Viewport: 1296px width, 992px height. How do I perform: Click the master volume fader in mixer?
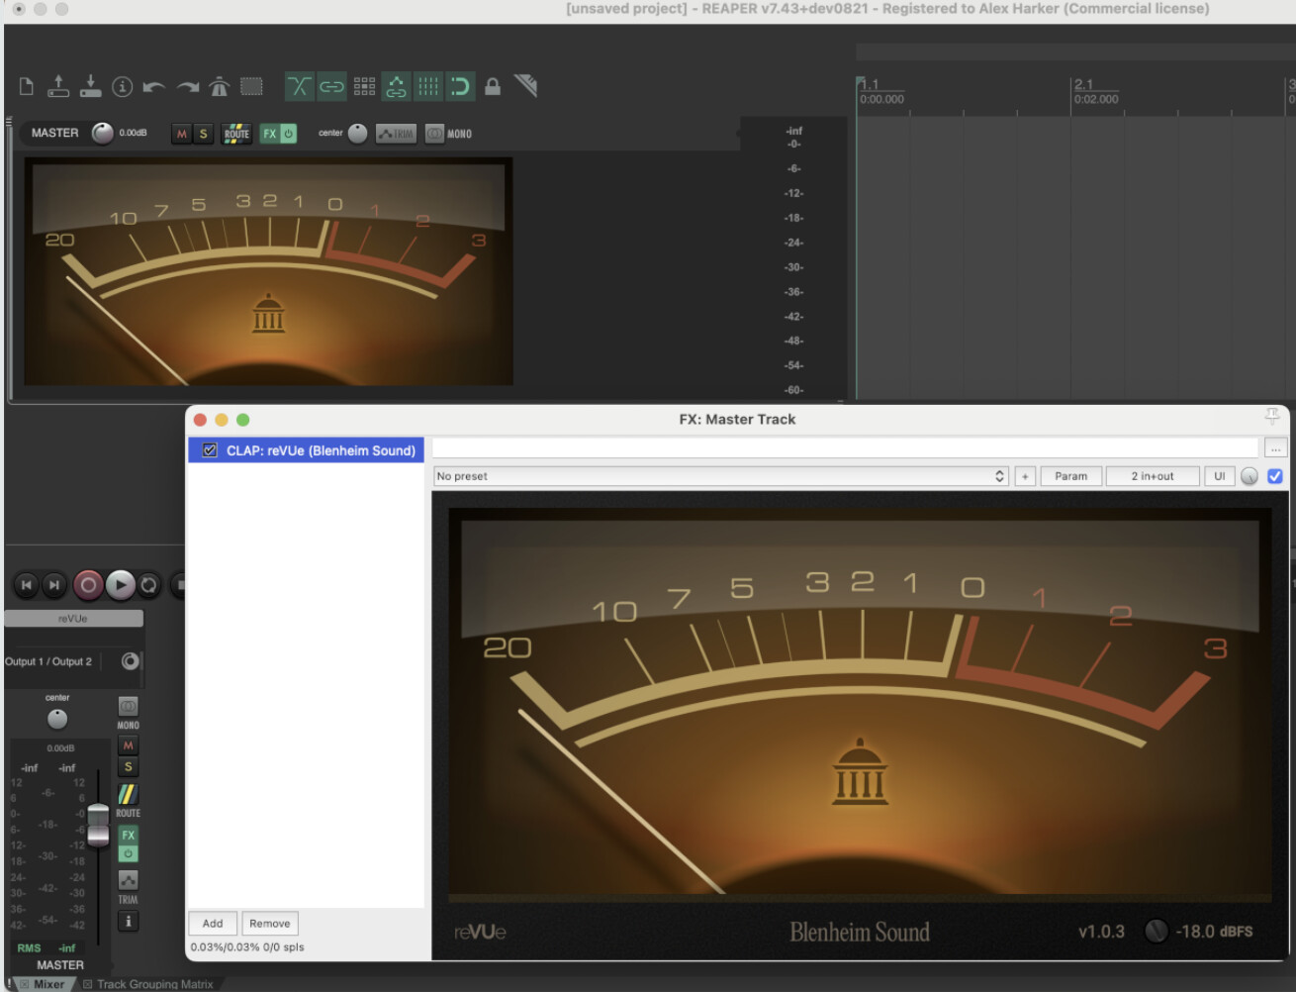[x=98, y=826]
